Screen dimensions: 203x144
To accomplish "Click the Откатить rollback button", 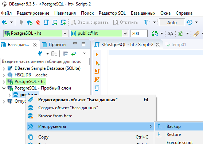I will (125, 22).
